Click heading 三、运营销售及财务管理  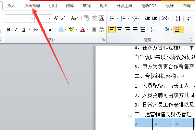(163, 114)
